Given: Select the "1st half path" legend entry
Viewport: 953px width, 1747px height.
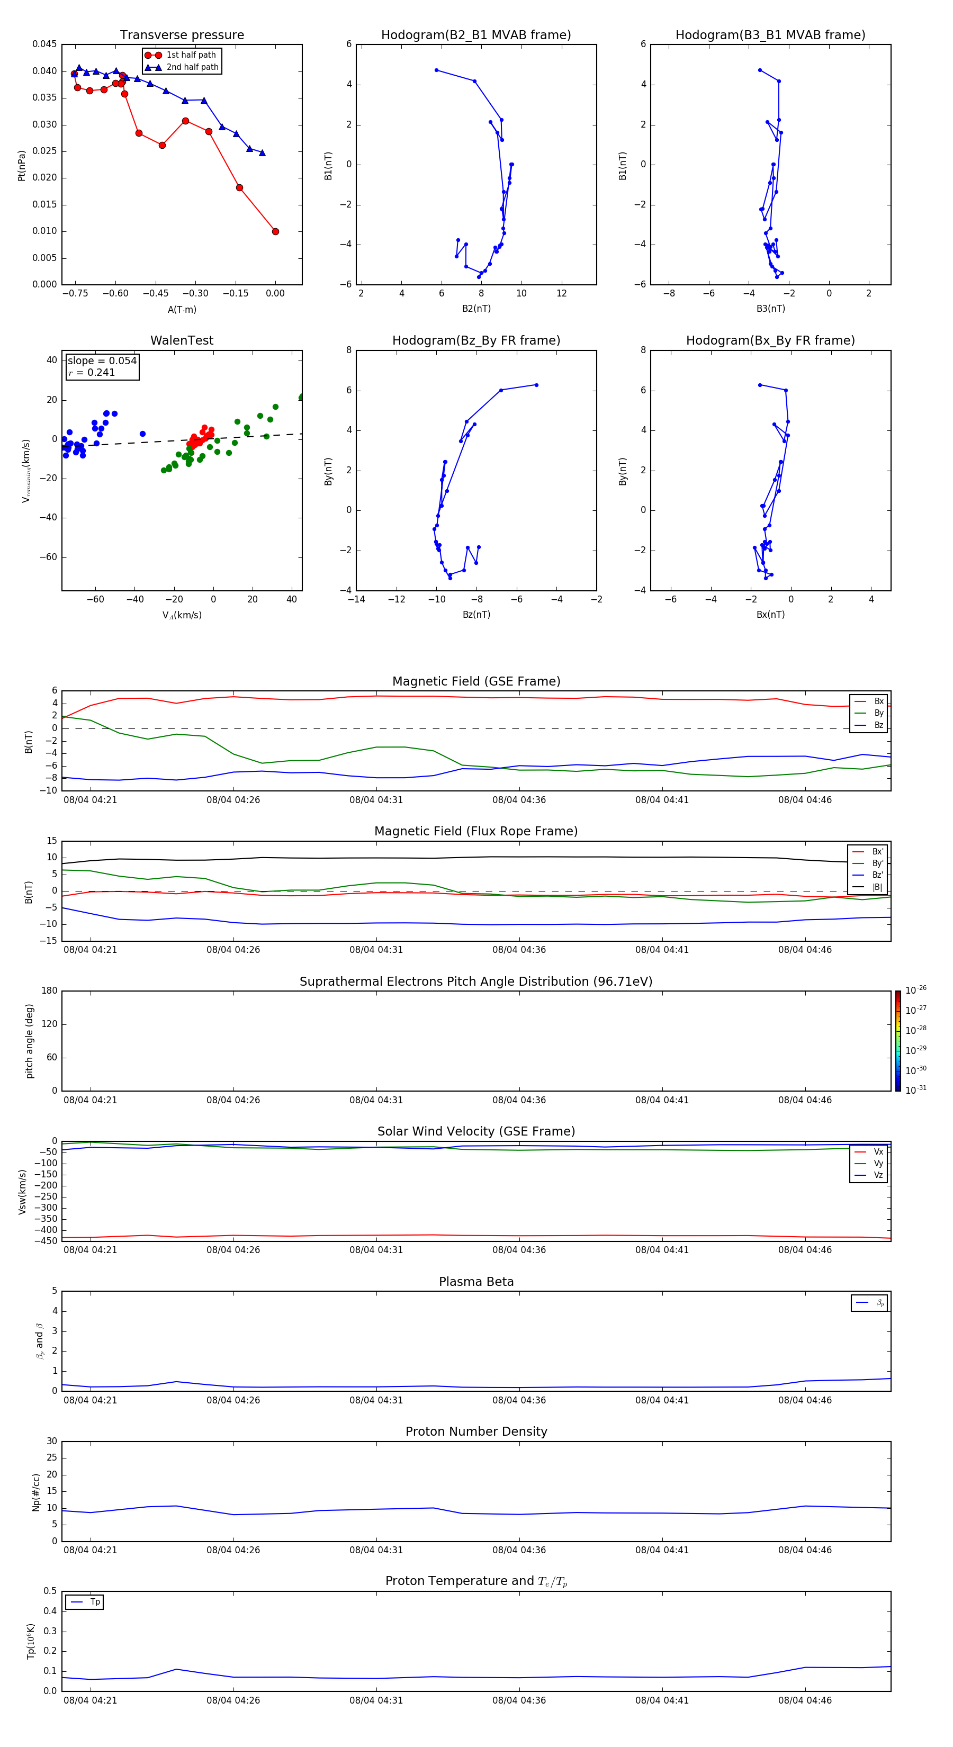Looking at the screenshot, I should pyautogui.click(x=181, y=55).
